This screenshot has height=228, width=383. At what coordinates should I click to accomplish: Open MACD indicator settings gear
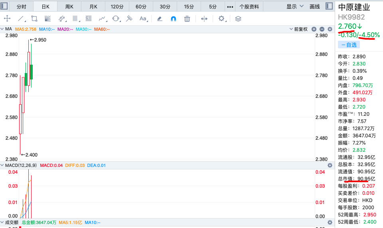(x=330, y=165)
